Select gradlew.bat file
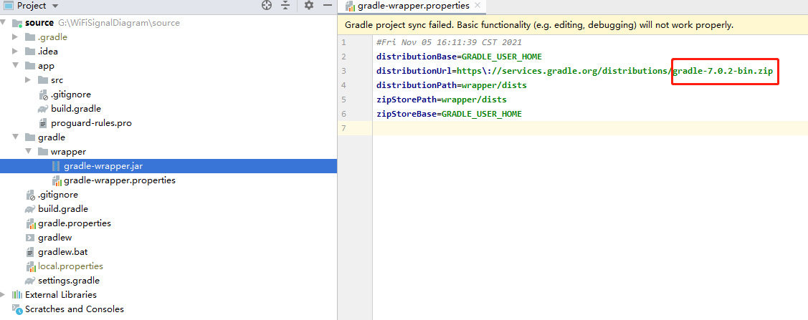Viewport: 808px width, 320px height. 62,252
